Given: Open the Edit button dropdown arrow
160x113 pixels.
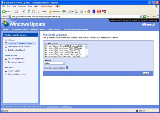Looking at the screenshot, I should click(x=85, y=12).
